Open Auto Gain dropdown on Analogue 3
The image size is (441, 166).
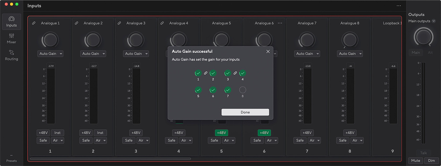coord(136,54)
